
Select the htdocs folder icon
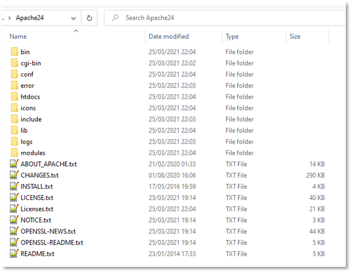coord(14,97)
